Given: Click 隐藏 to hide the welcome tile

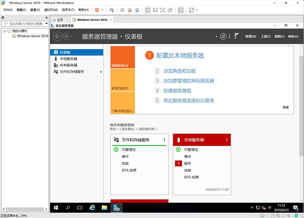Looking at the screenshot, I should click(x=286, y=107).
